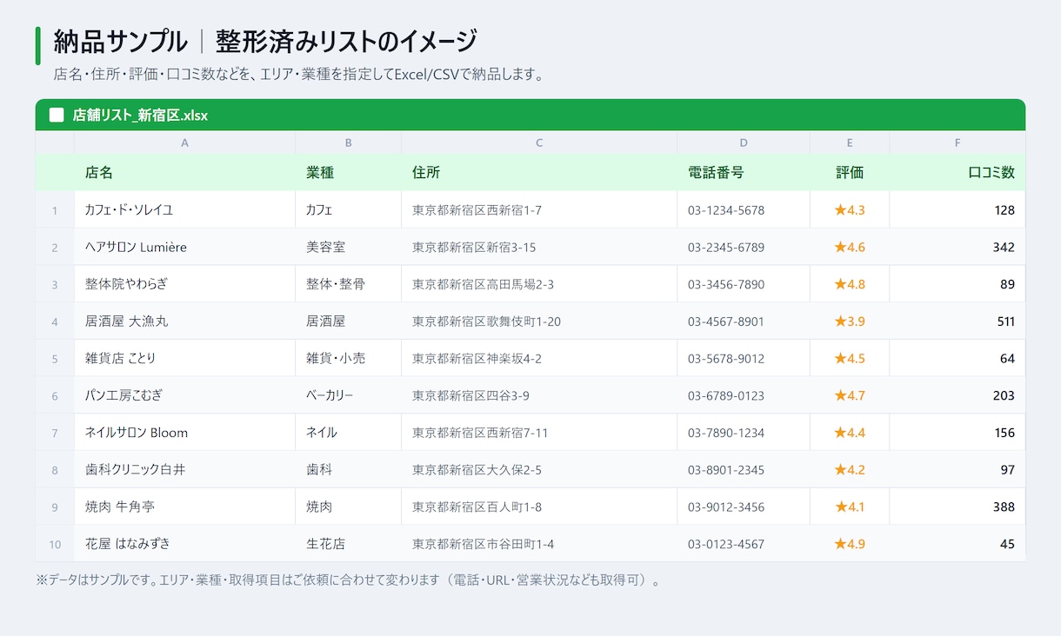Click the ★4.7 rating cell

(x=850, y=395)
